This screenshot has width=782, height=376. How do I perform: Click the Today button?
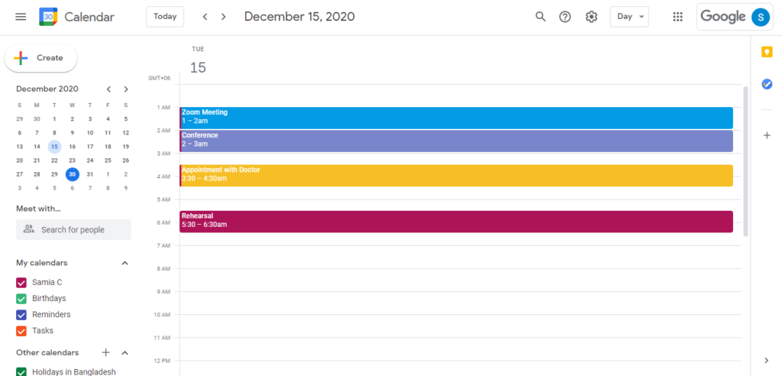165,17
